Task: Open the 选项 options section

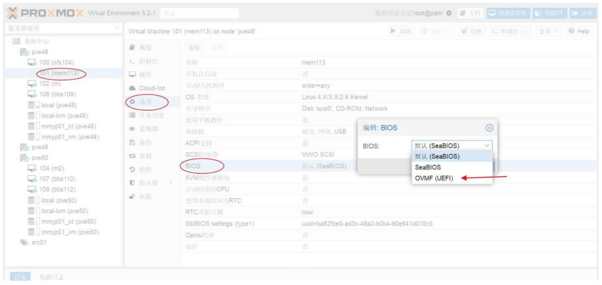Action: click(153, 102)
